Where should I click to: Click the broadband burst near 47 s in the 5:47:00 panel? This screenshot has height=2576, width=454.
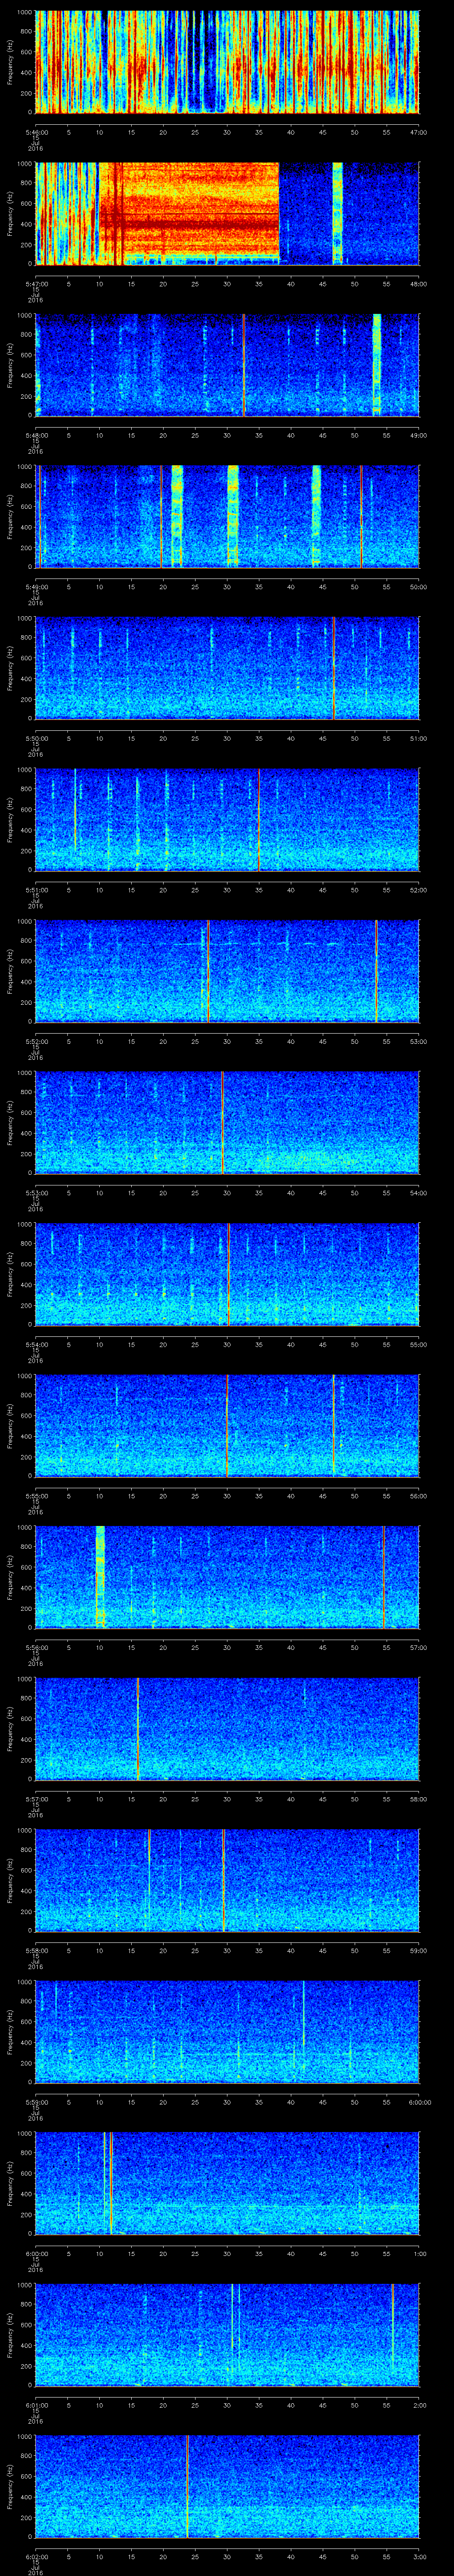coord(337,213)
